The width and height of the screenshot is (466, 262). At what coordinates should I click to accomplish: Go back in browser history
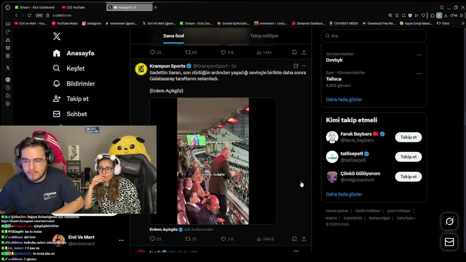point(16,15)
